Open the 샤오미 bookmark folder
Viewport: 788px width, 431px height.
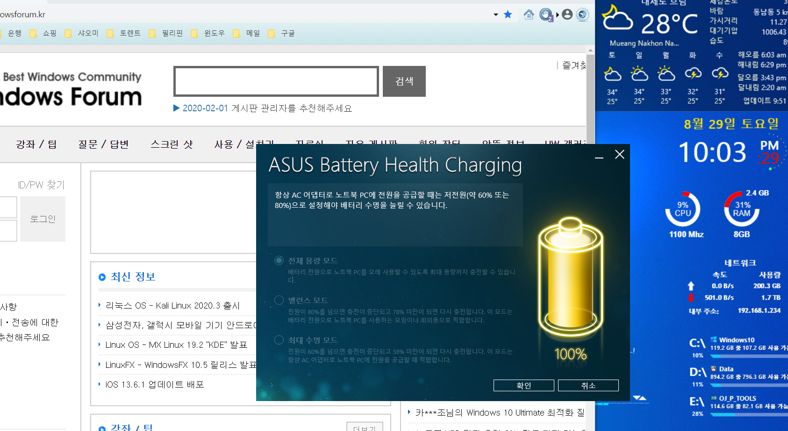(82, 33)
